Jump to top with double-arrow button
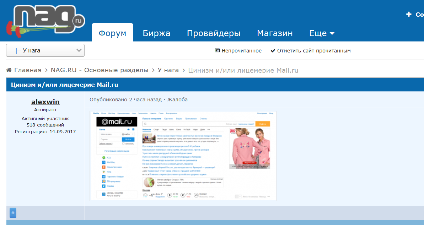The width and height of the screenshot is (424, 225). pyautogui.click(x=13, y=213)
